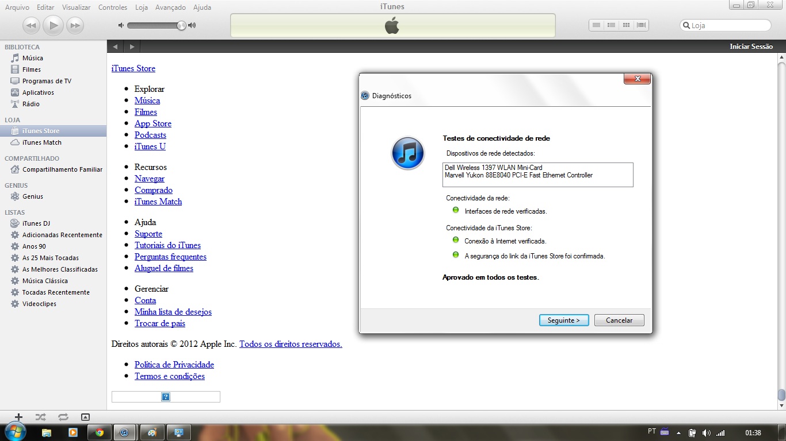Select Marvell Yukon 88E8040 controller entry

pos(518,175)
